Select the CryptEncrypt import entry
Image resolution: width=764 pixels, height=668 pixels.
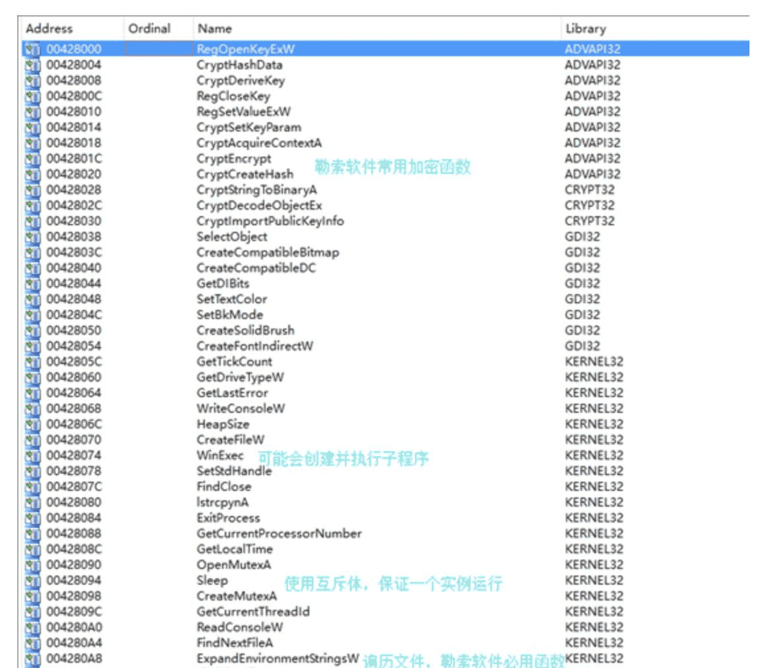pos(234,159)
